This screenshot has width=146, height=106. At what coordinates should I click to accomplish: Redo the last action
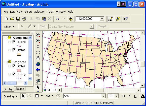(x=63, y=19)
